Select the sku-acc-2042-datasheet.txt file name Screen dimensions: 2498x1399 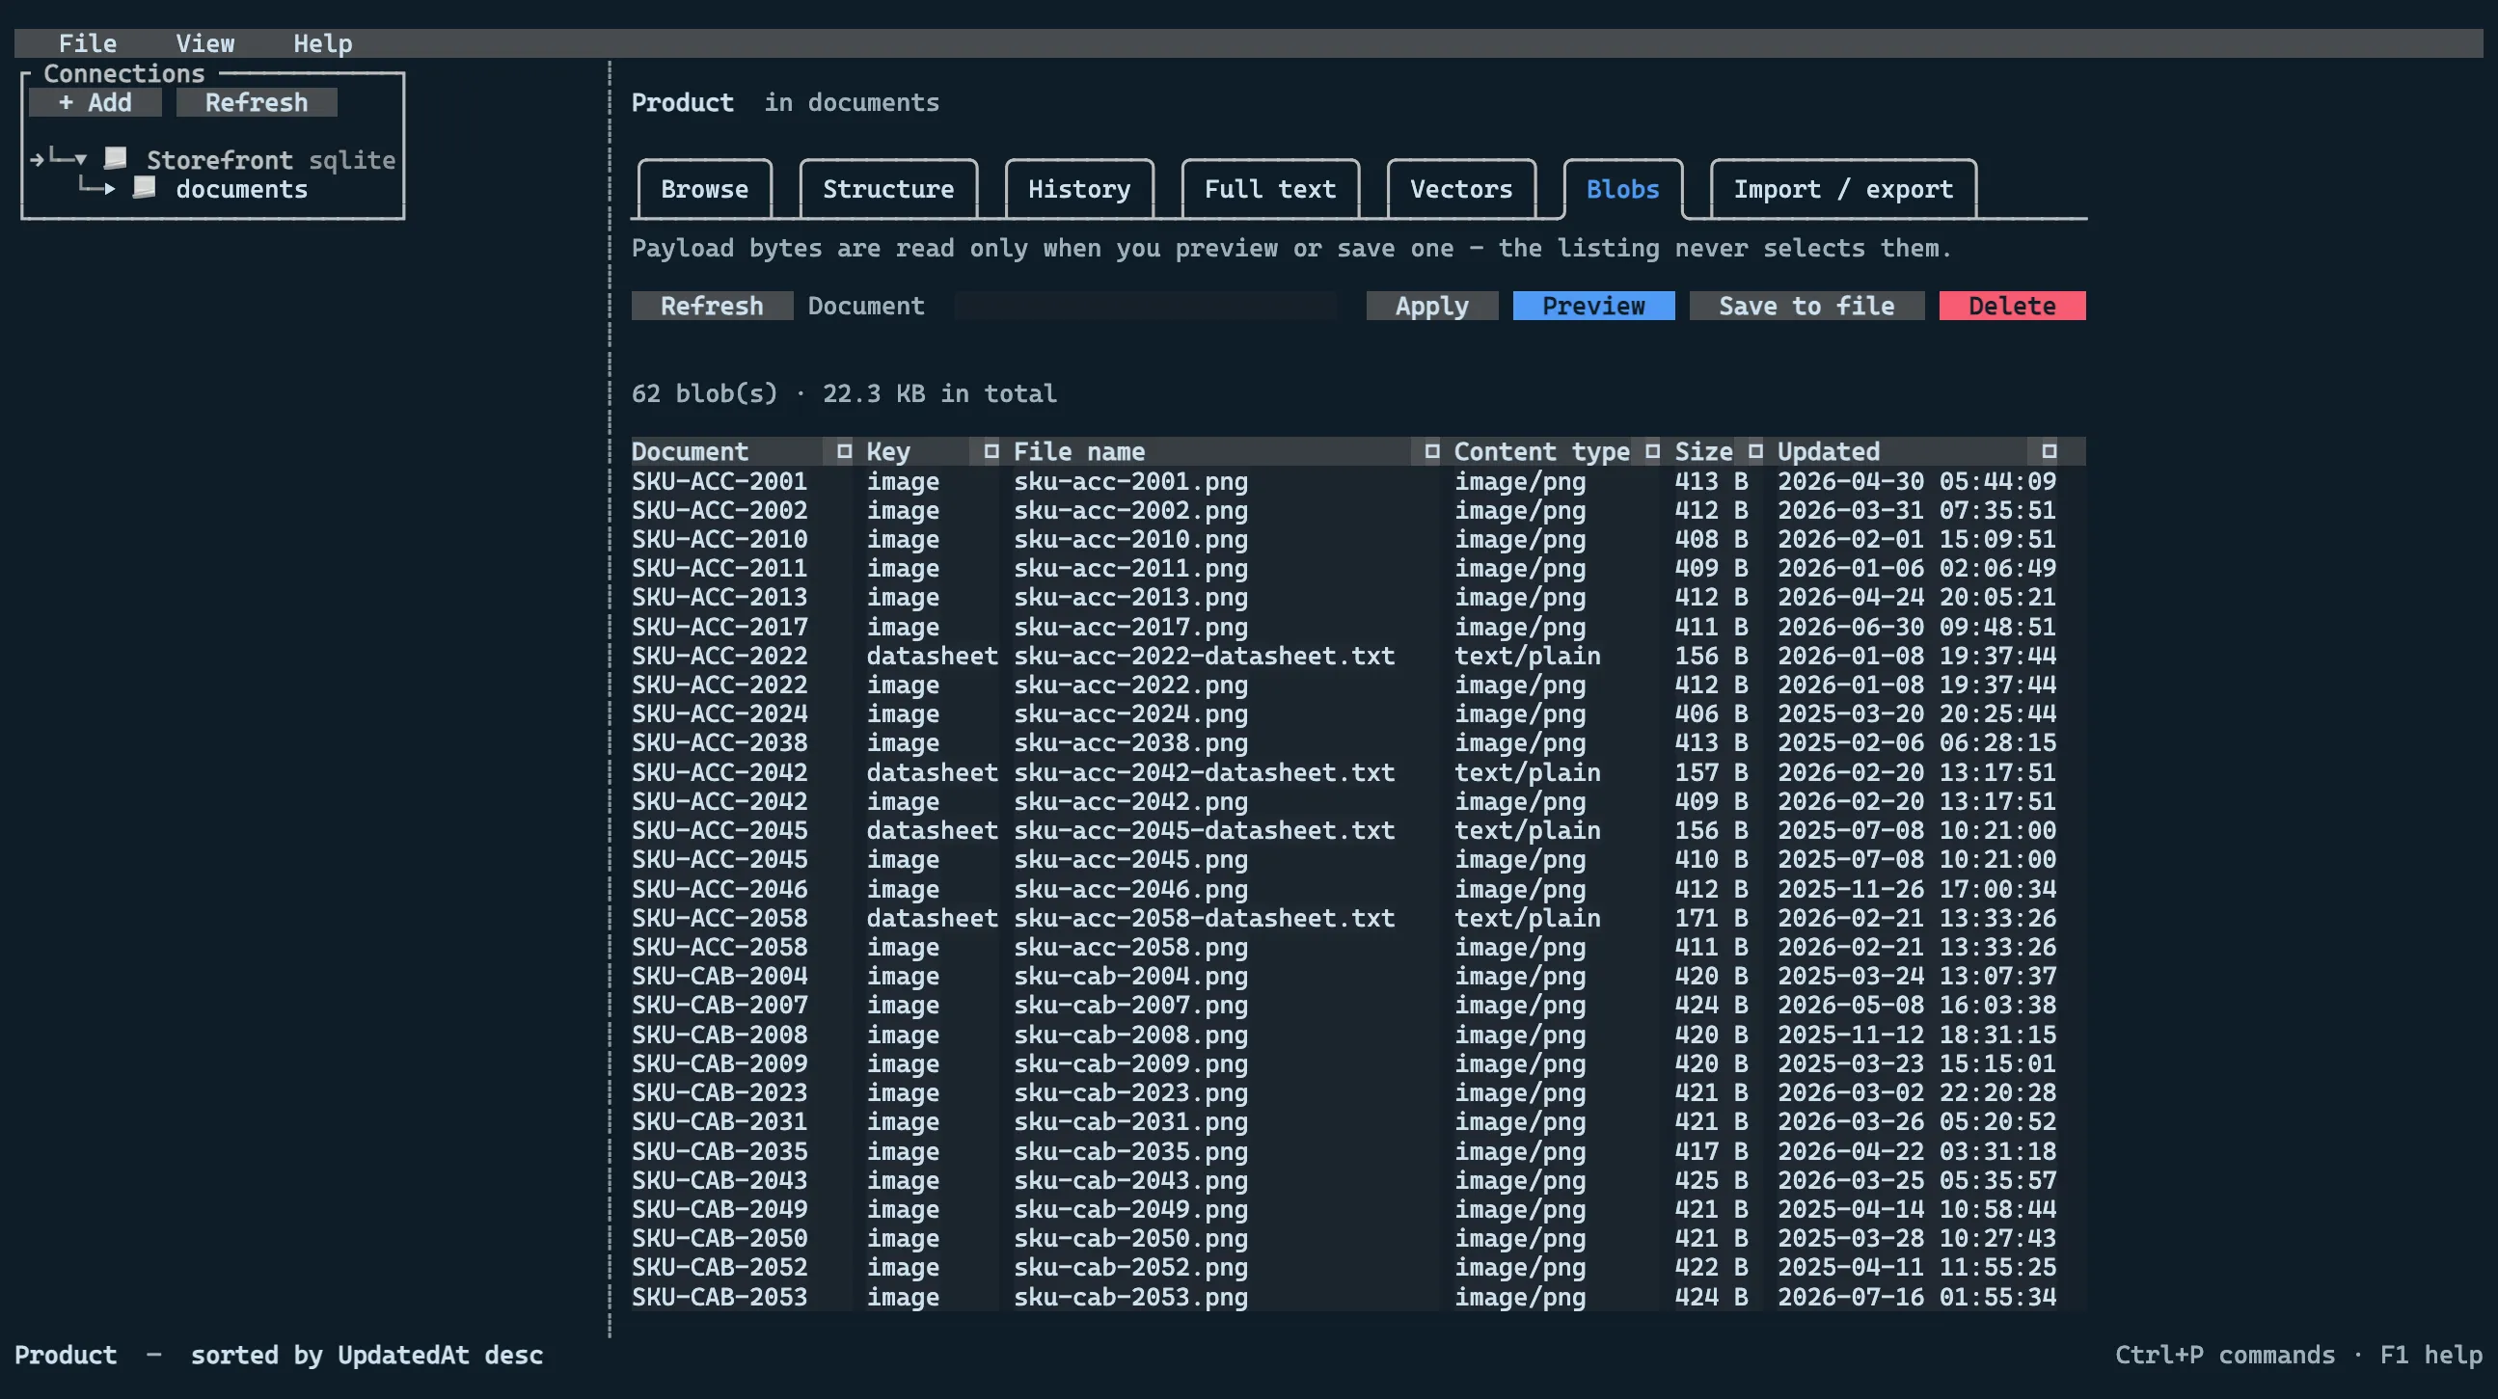point(1205,771)
